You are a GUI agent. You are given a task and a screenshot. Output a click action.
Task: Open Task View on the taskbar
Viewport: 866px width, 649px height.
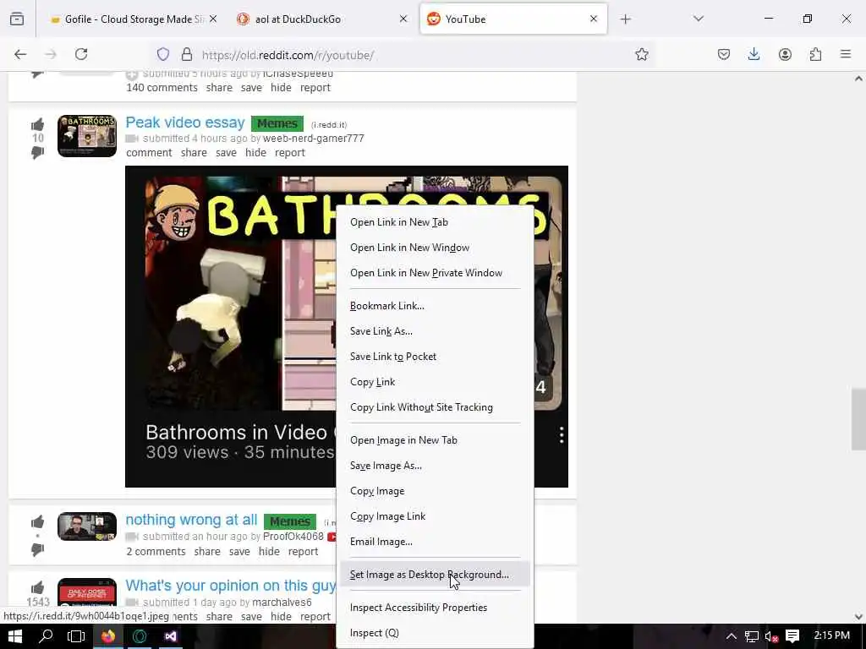[76, 636]
